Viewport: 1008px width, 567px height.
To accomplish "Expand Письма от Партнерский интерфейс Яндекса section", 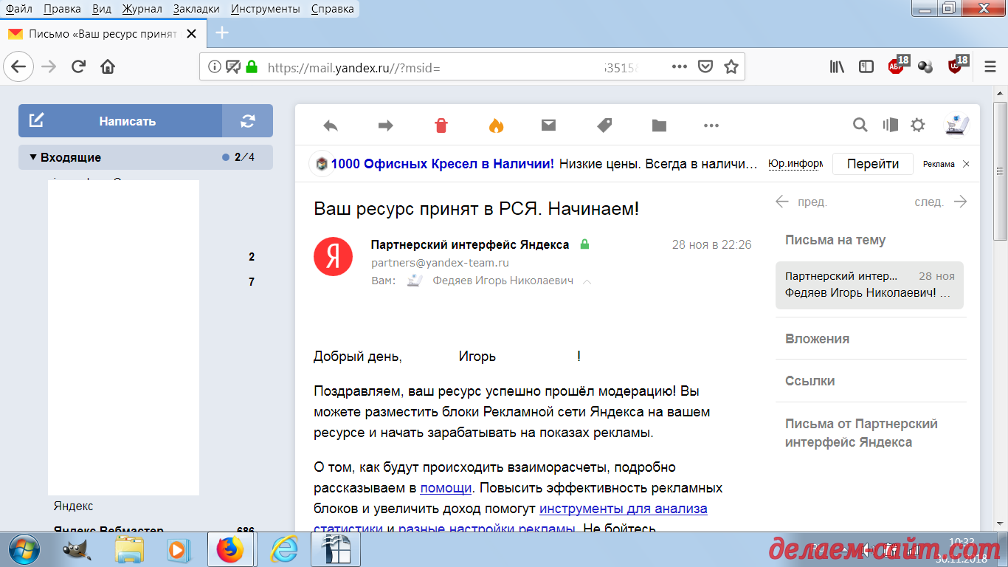I will (861, 433).
